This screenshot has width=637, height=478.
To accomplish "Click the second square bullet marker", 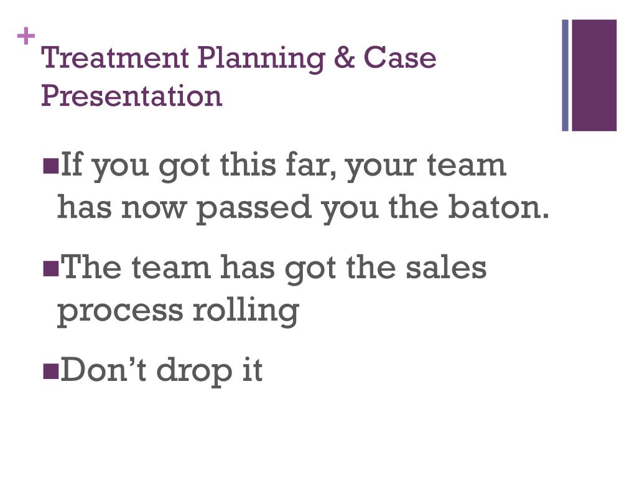I will [51, 268].
